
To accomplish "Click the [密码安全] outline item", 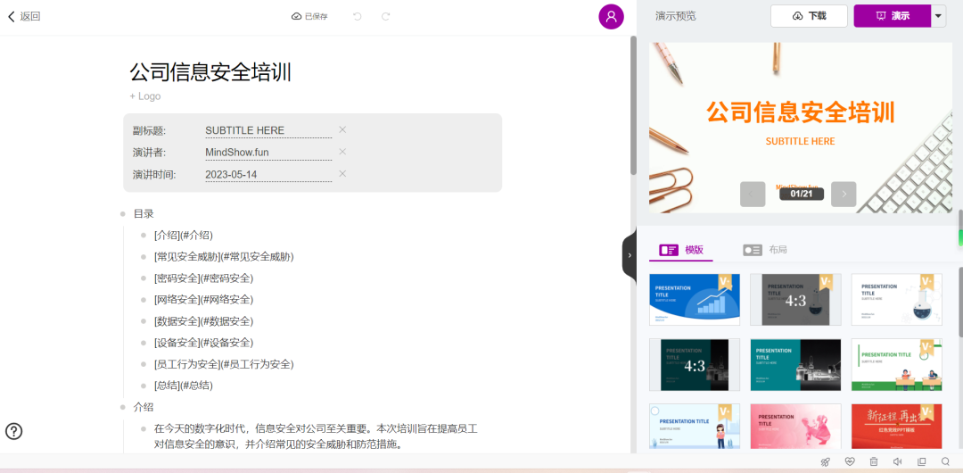I will (204, 278).
